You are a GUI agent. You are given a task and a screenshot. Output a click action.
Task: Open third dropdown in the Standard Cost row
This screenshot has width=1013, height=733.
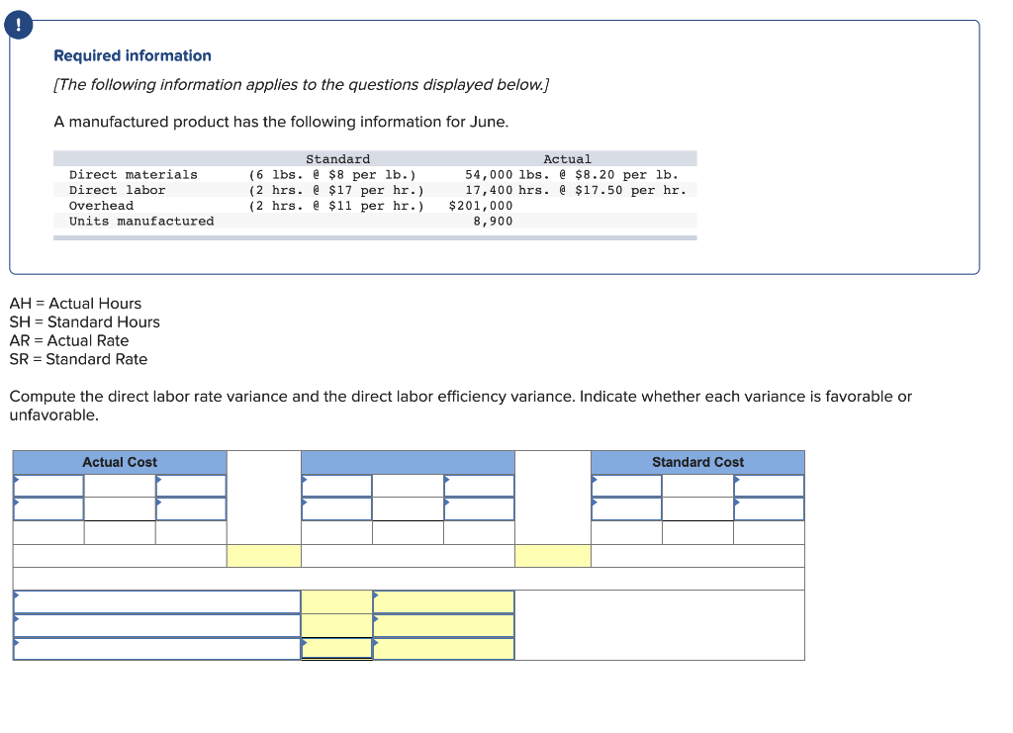(x=767, y=485)
